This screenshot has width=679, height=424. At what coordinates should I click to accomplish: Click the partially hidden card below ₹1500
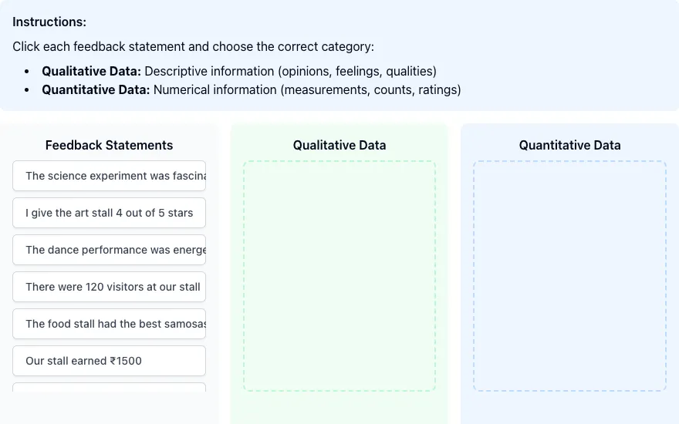[x=109, y=387]
